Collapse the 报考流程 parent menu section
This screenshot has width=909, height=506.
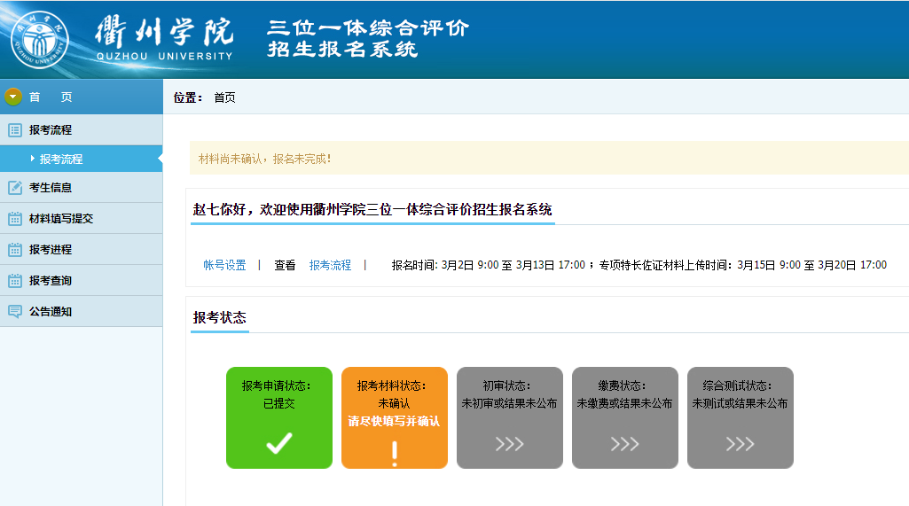tap(51, 130)
